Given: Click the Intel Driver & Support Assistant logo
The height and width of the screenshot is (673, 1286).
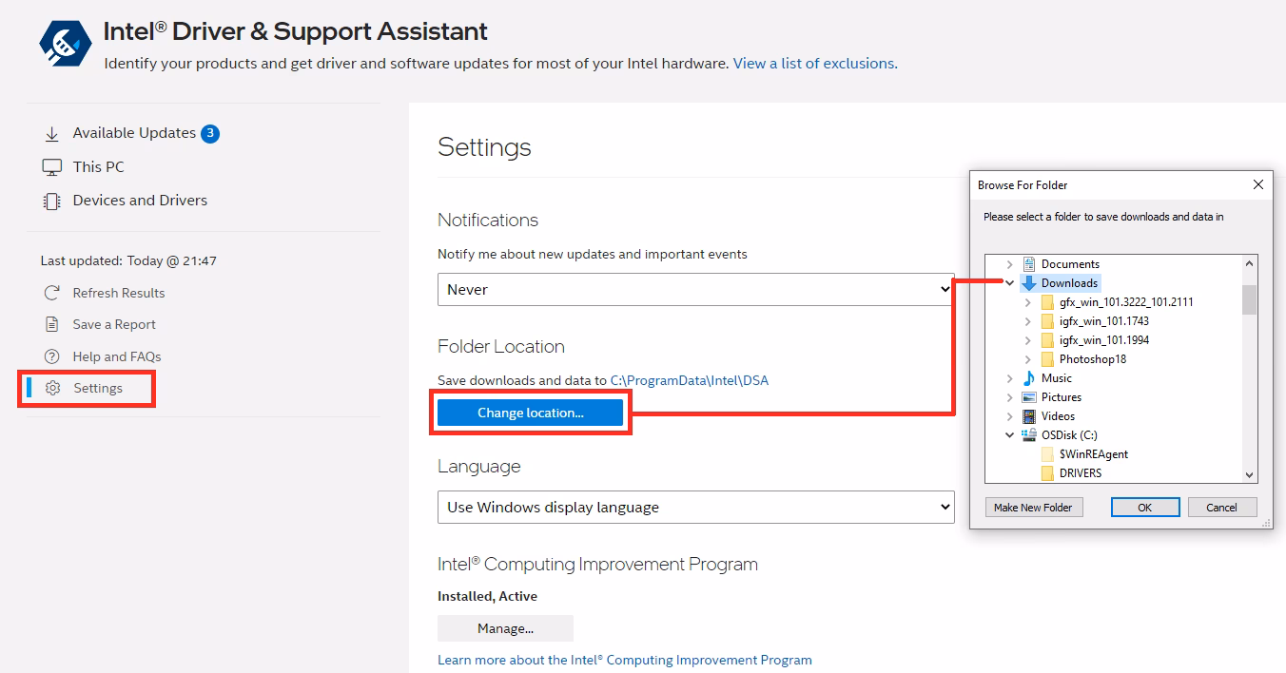Looking at the screenshot, I should pyautogui.click(x=66, y=43).
